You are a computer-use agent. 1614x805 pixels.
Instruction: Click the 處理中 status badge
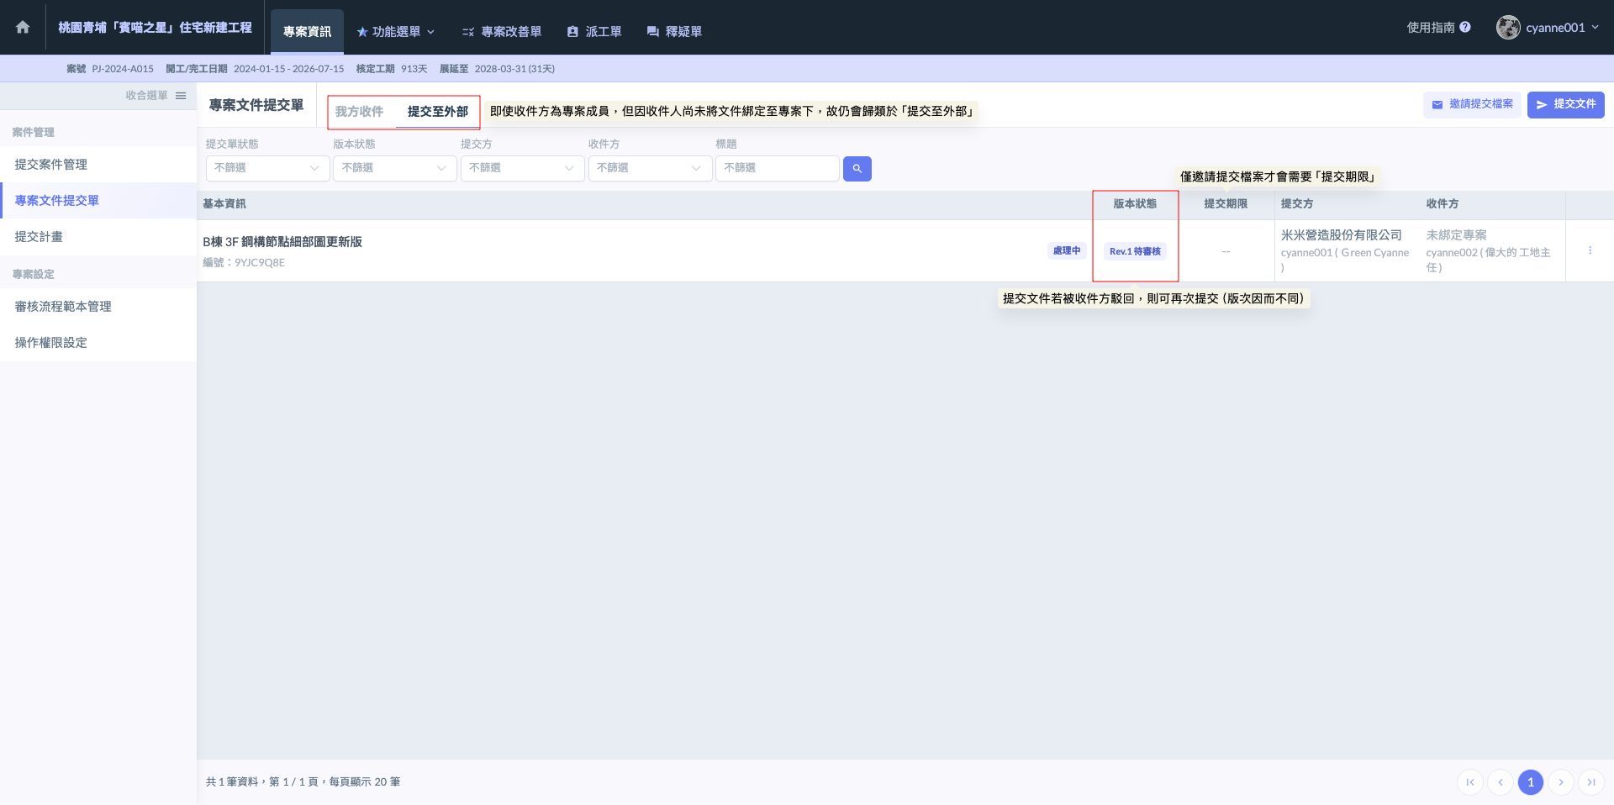pyautogui.click(x=1067, y=250)
